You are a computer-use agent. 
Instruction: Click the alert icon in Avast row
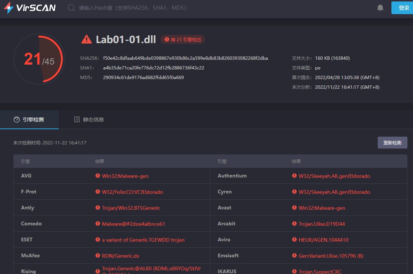(294, 208)
